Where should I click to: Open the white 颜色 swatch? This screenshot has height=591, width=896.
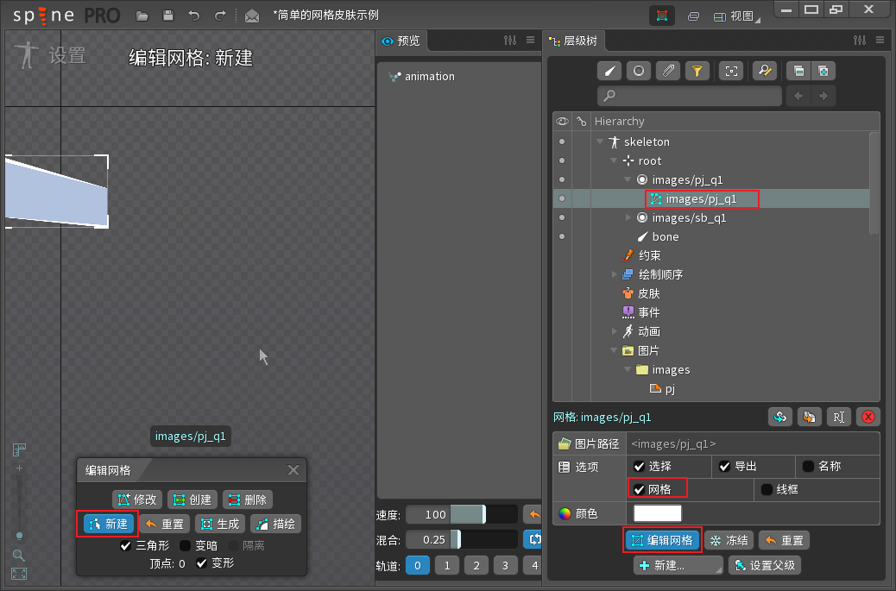[x=657, y=513]
